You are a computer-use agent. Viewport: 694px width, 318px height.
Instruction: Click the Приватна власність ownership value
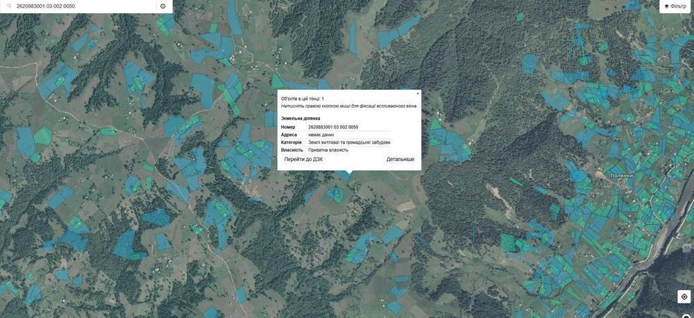[328, 150]
